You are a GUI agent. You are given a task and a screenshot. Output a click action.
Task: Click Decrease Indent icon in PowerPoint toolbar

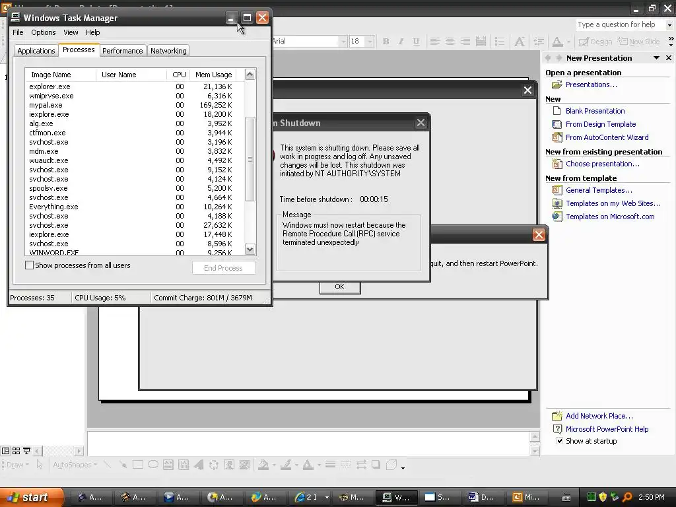click(539, 42)
